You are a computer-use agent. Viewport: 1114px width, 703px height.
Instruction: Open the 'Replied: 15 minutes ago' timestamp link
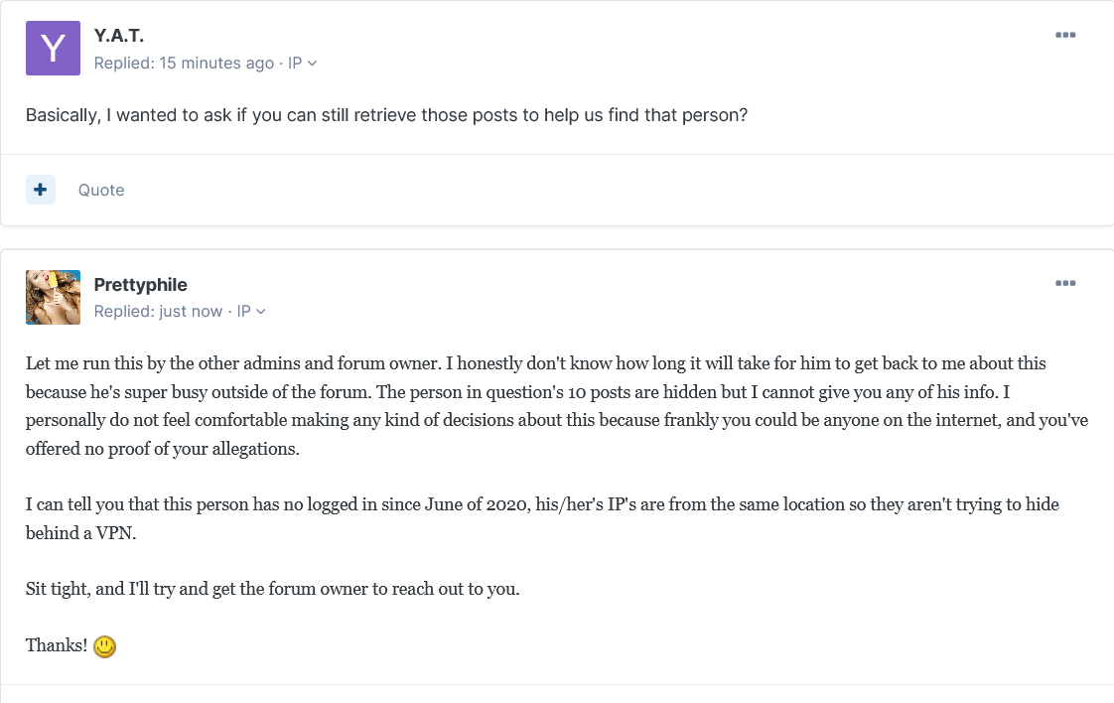pos(184,64)
